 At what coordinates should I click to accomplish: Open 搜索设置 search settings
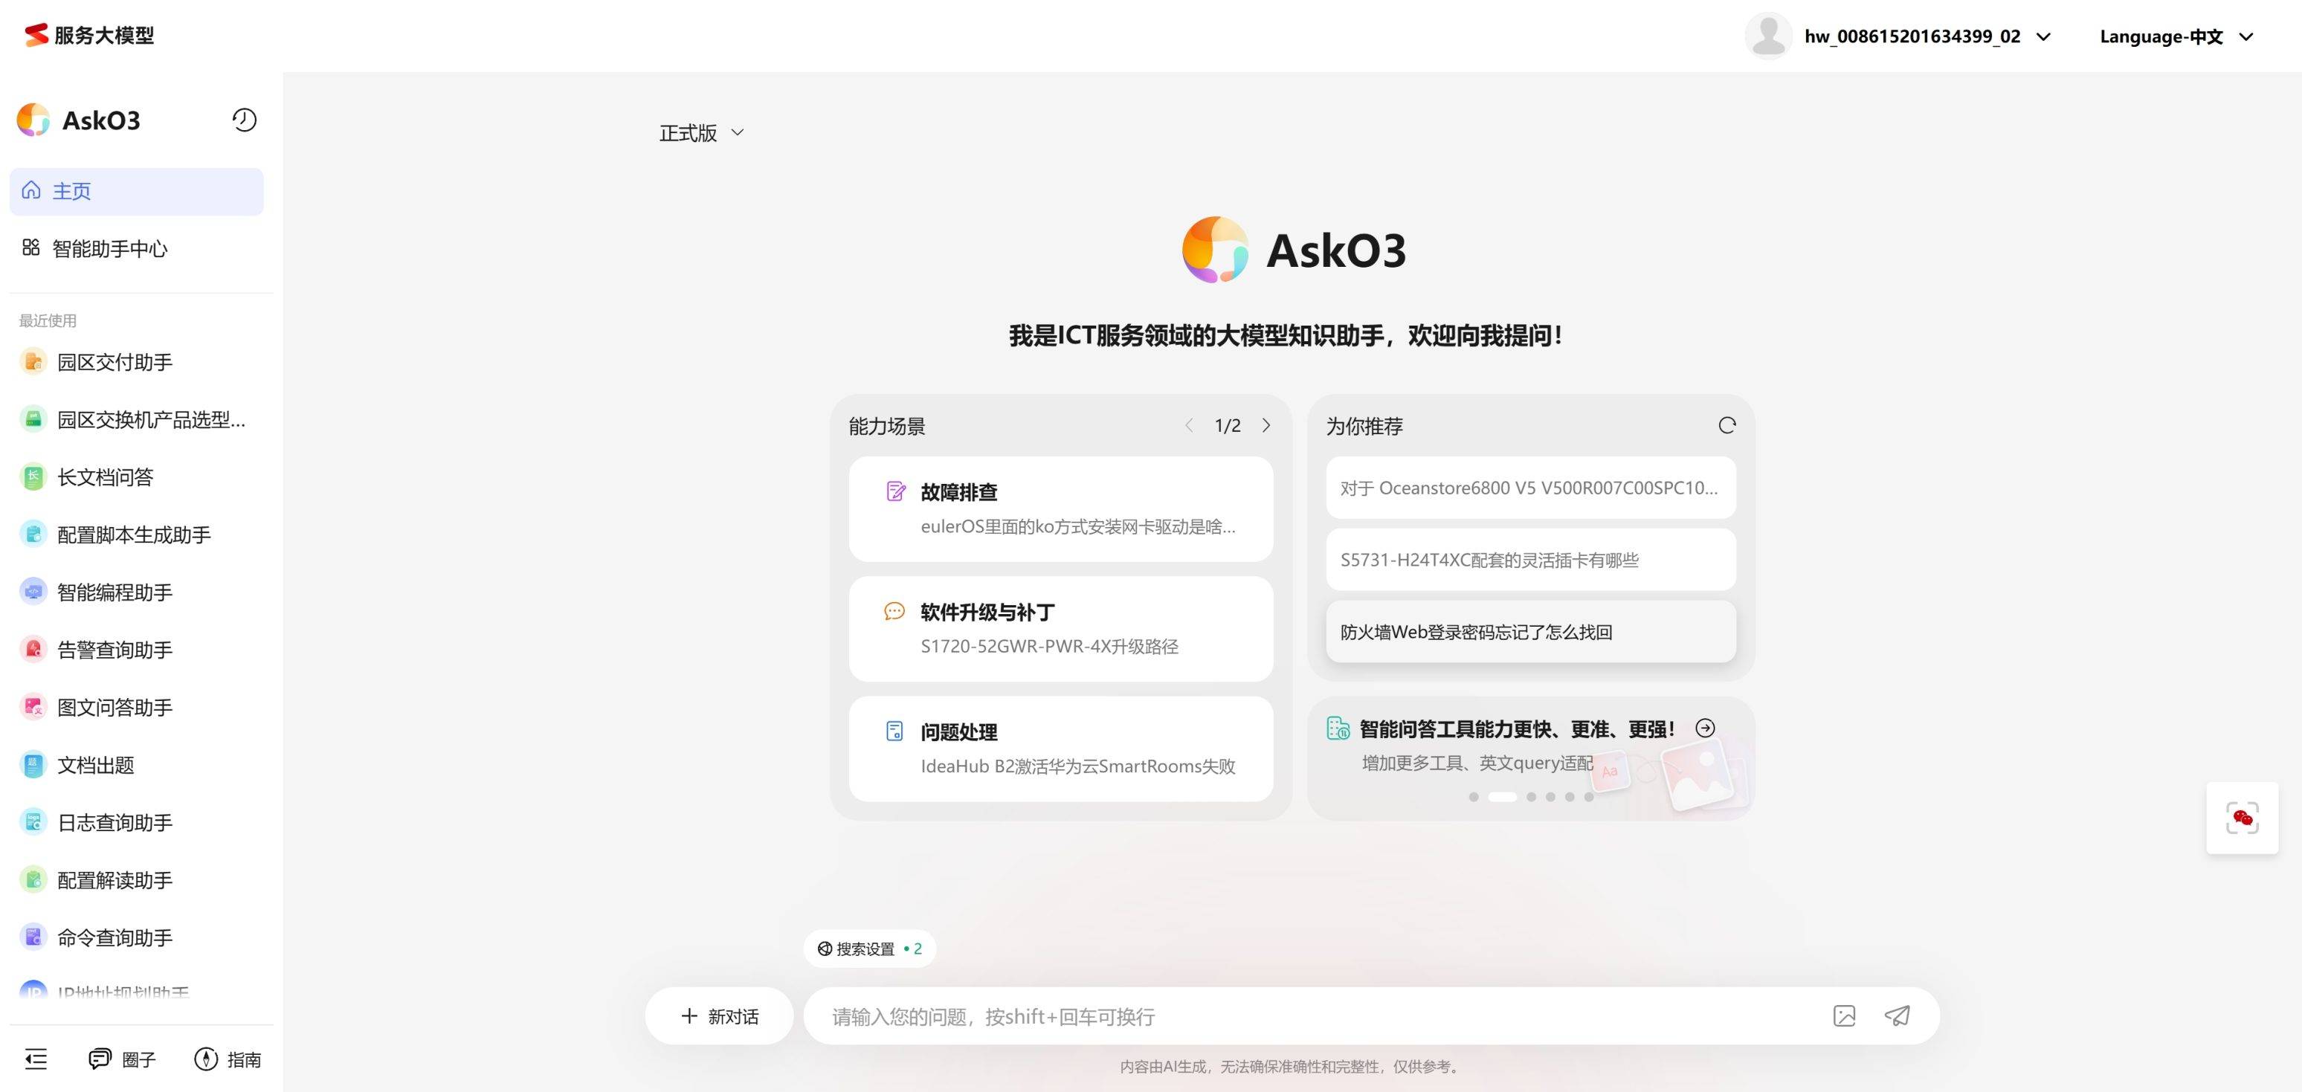pos(868,949)
